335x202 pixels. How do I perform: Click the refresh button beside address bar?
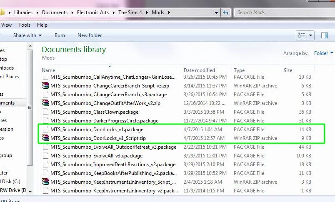tap(226, 12)
